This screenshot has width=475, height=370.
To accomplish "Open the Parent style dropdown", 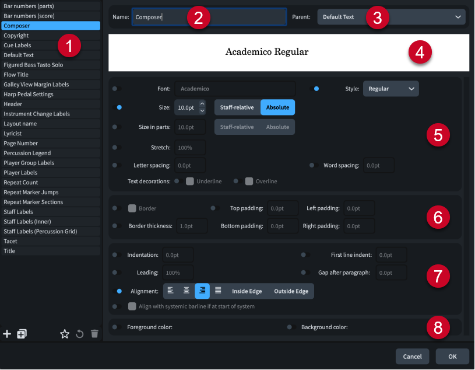I will click(391, 17).
